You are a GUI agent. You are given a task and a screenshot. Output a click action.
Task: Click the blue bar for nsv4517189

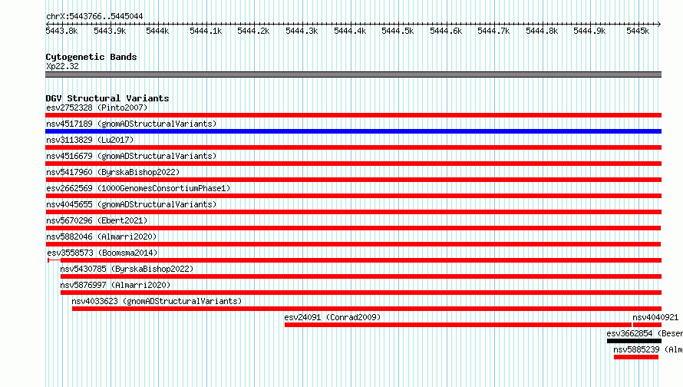tap(353, 131)
